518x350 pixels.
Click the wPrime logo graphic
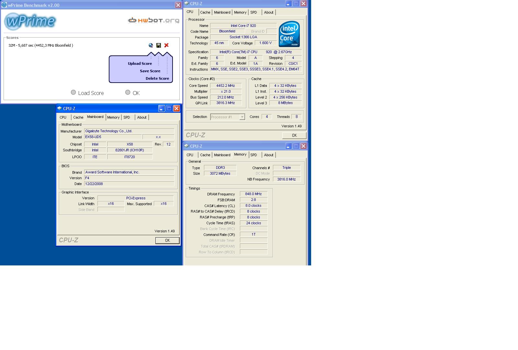coord(30,21)
